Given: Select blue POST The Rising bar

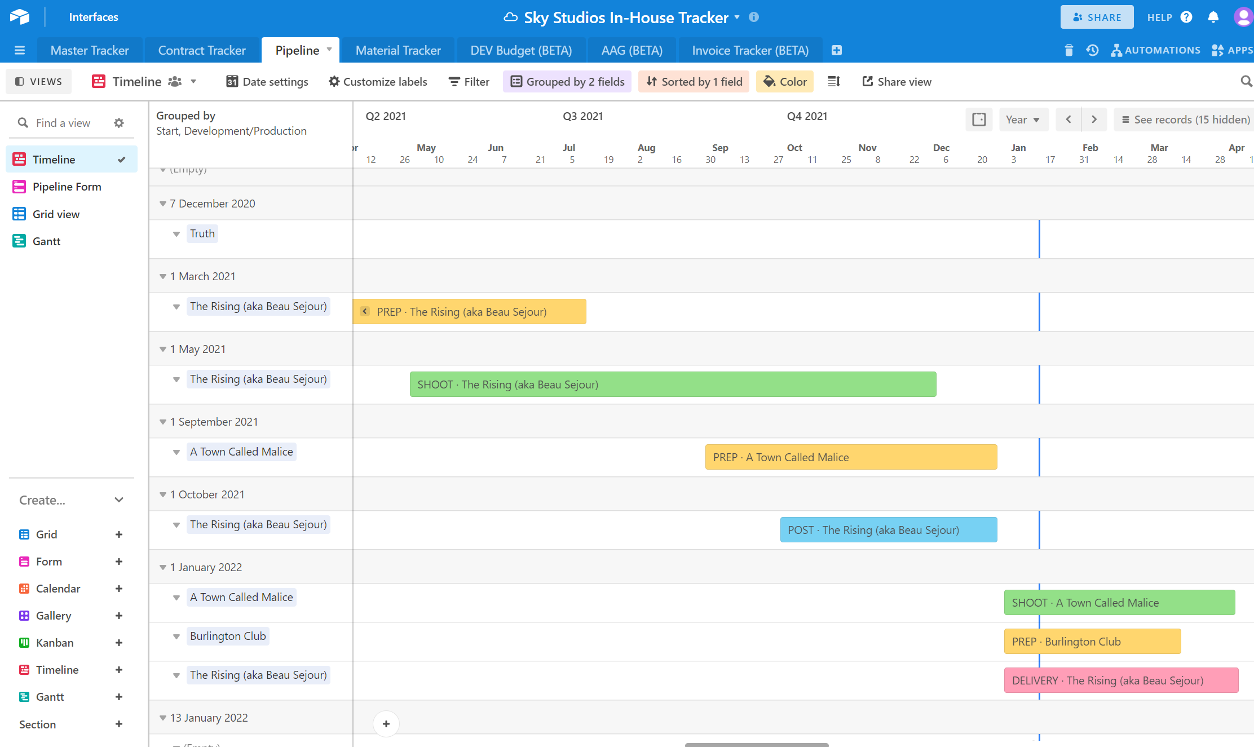Looking at the screenshot, I should [x=889, y=530].
